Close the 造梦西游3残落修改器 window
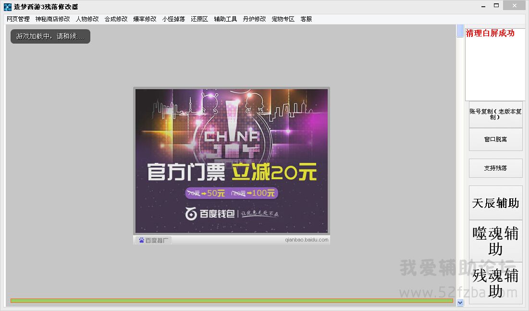Image resolution: width=529 pixels, height=311 pixels. point(514,6)
